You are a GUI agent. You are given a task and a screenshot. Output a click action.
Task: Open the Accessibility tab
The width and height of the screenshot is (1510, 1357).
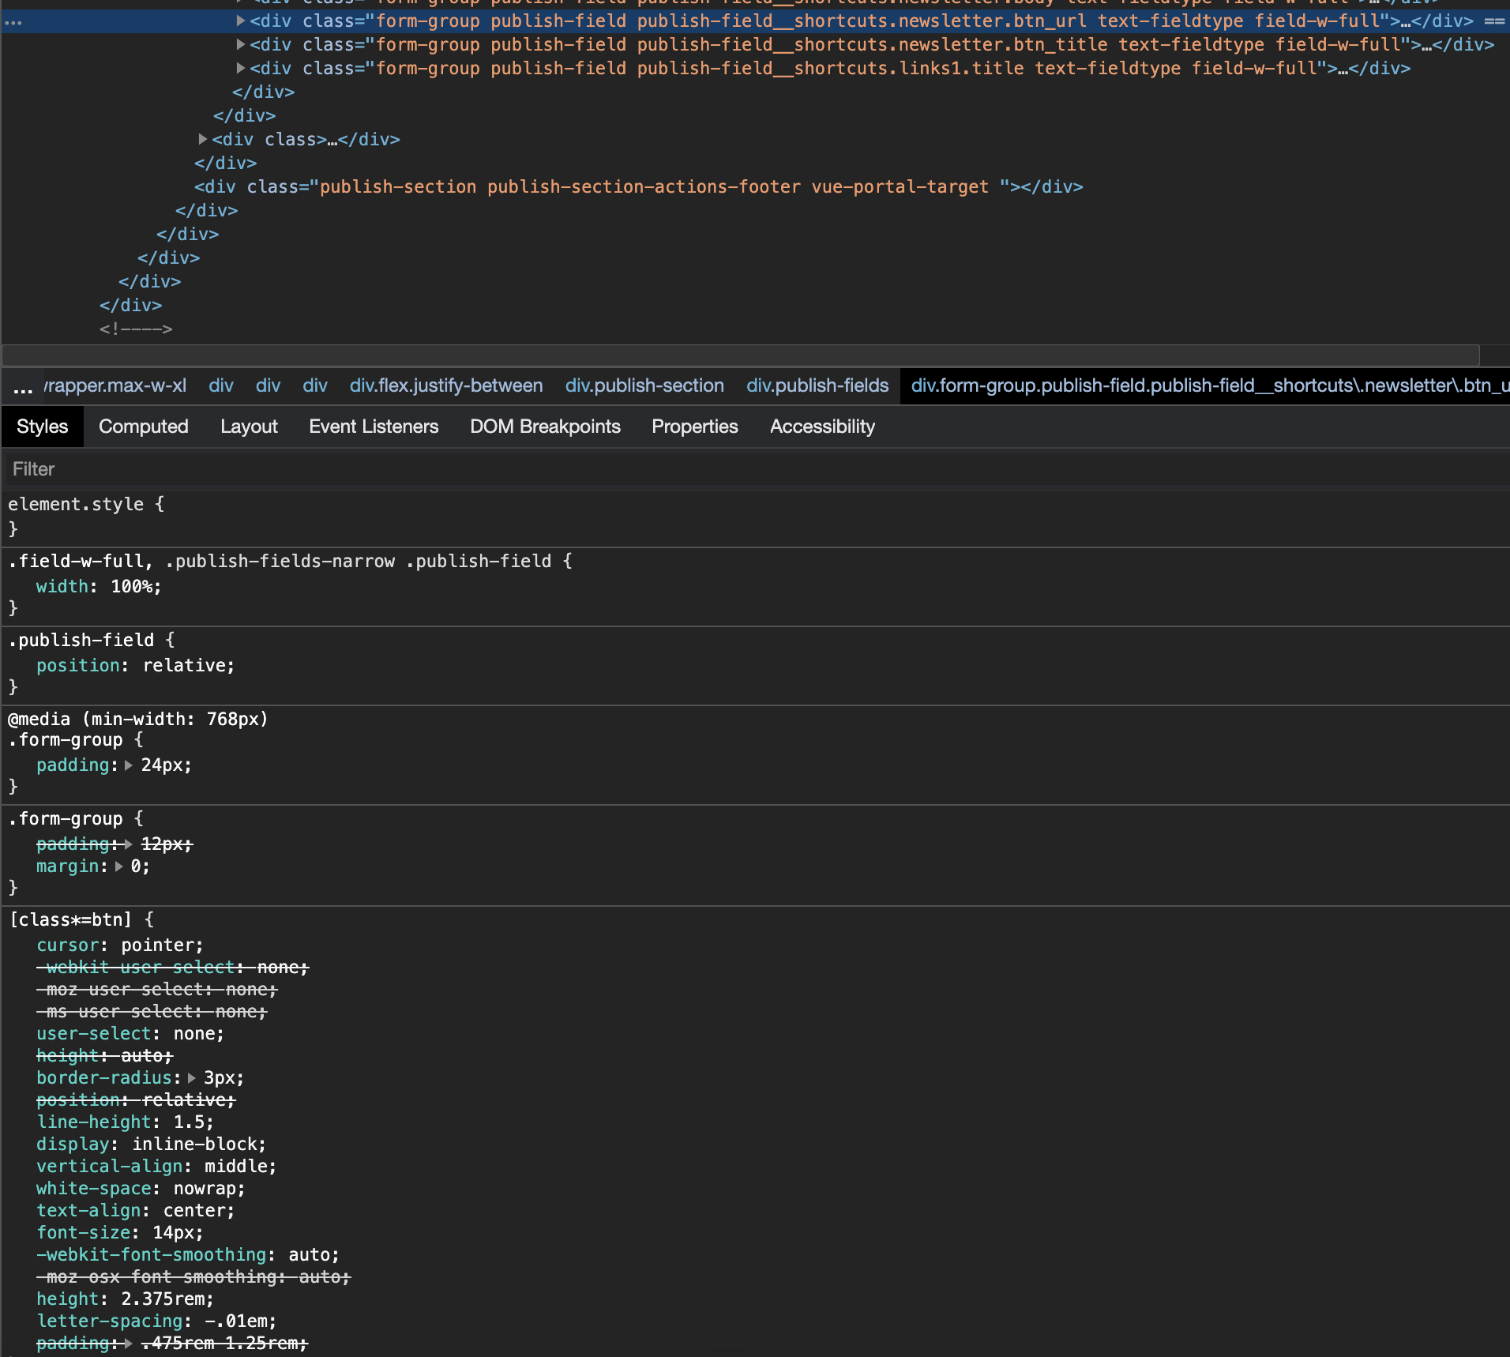click(821, 427)
